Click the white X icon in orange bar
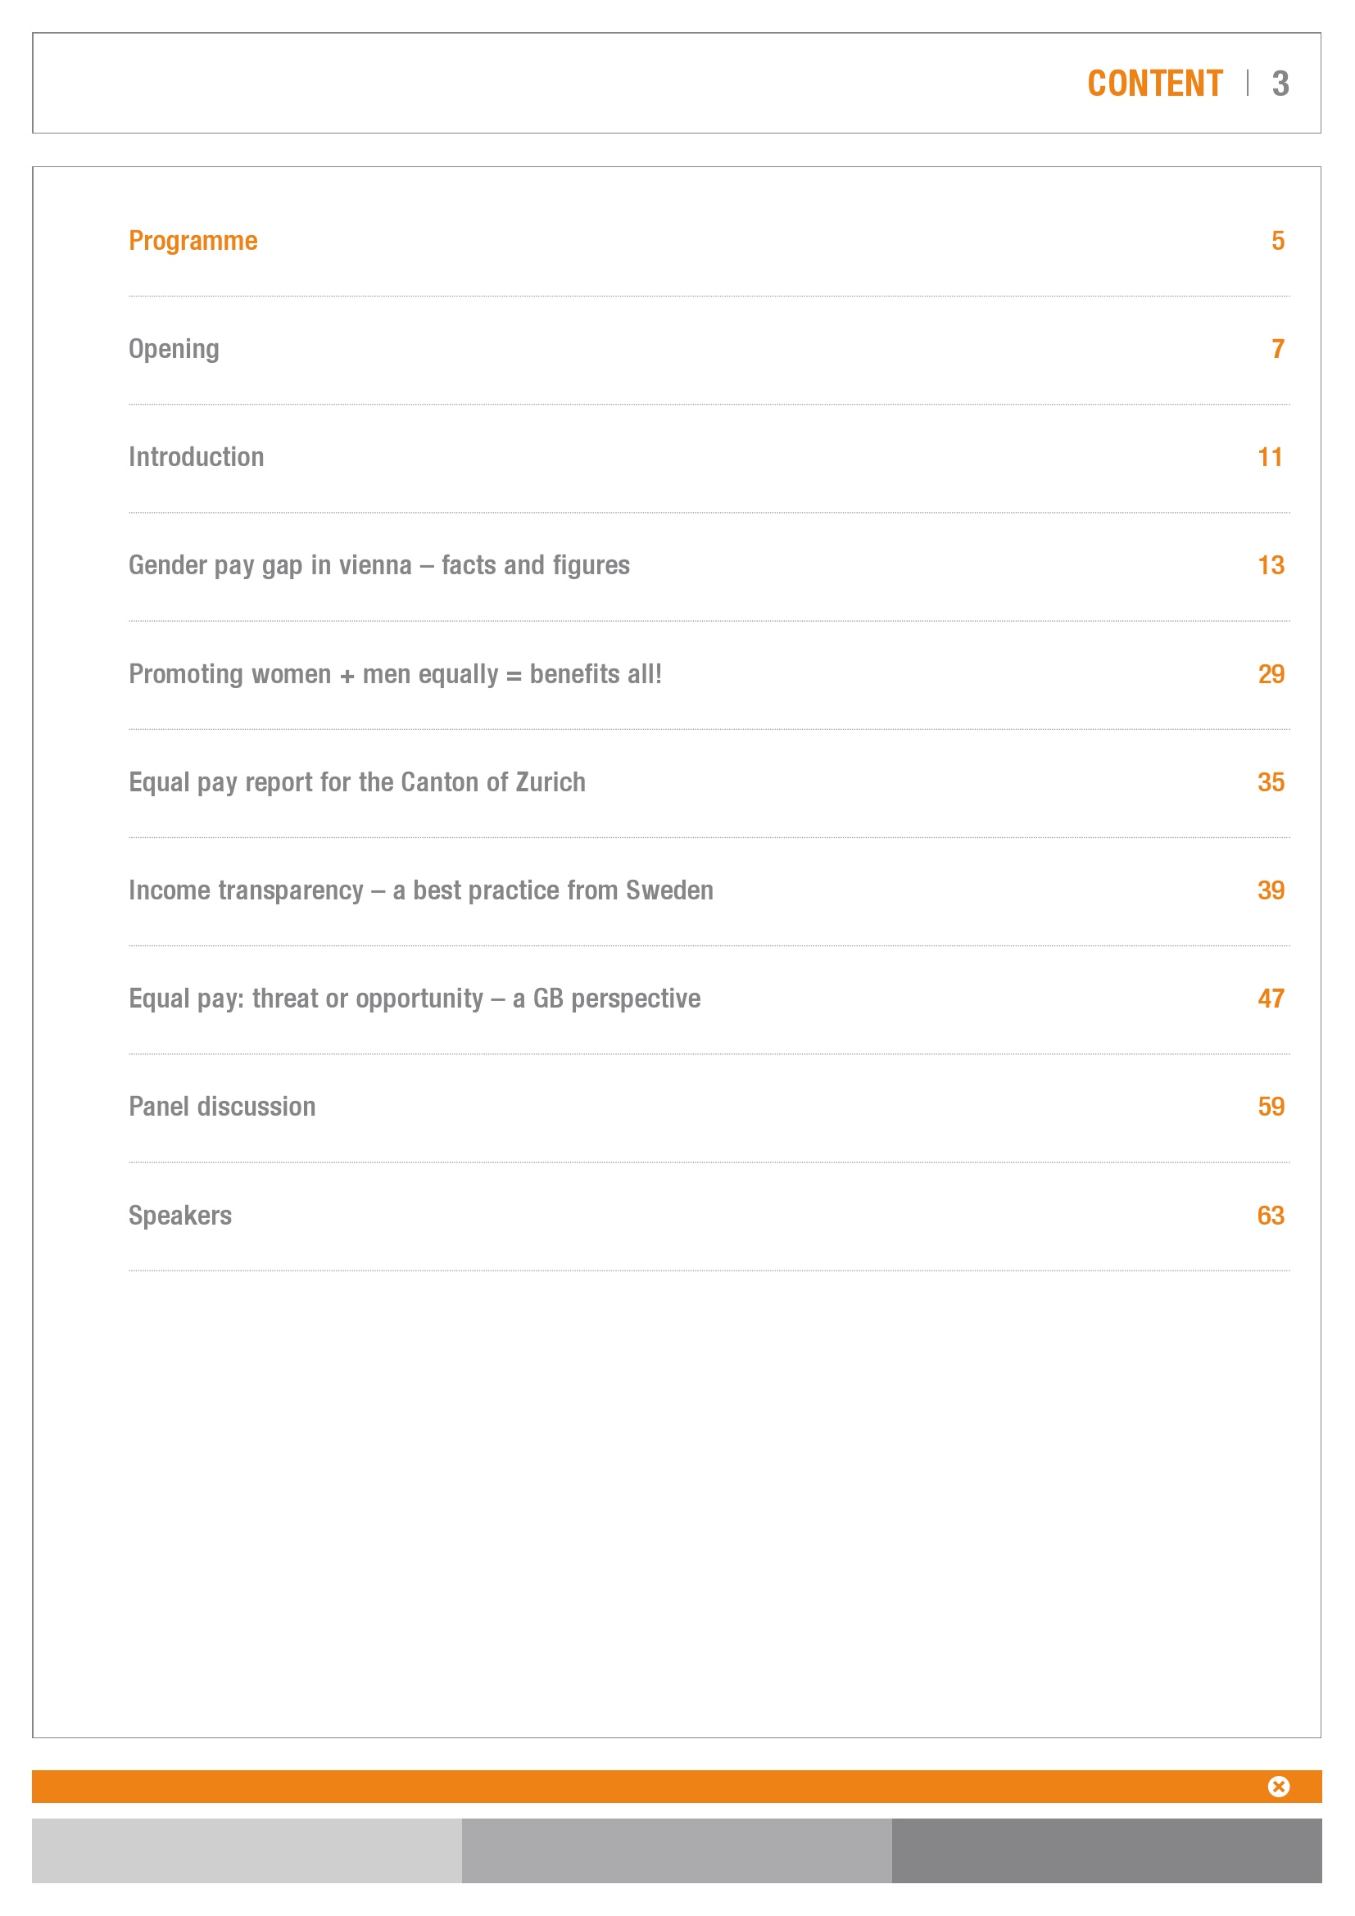Screen dimensions: 1355x1916 click(1277, 1786)
